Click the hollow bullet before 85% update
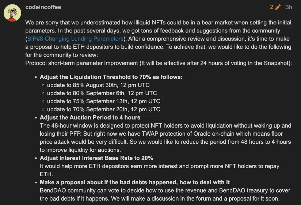This screenshot has width=301, height=205. (43, 85)
